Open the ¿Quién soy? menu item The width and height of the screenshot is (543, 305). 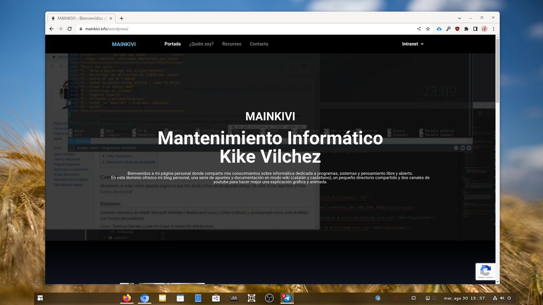[201, 44]
